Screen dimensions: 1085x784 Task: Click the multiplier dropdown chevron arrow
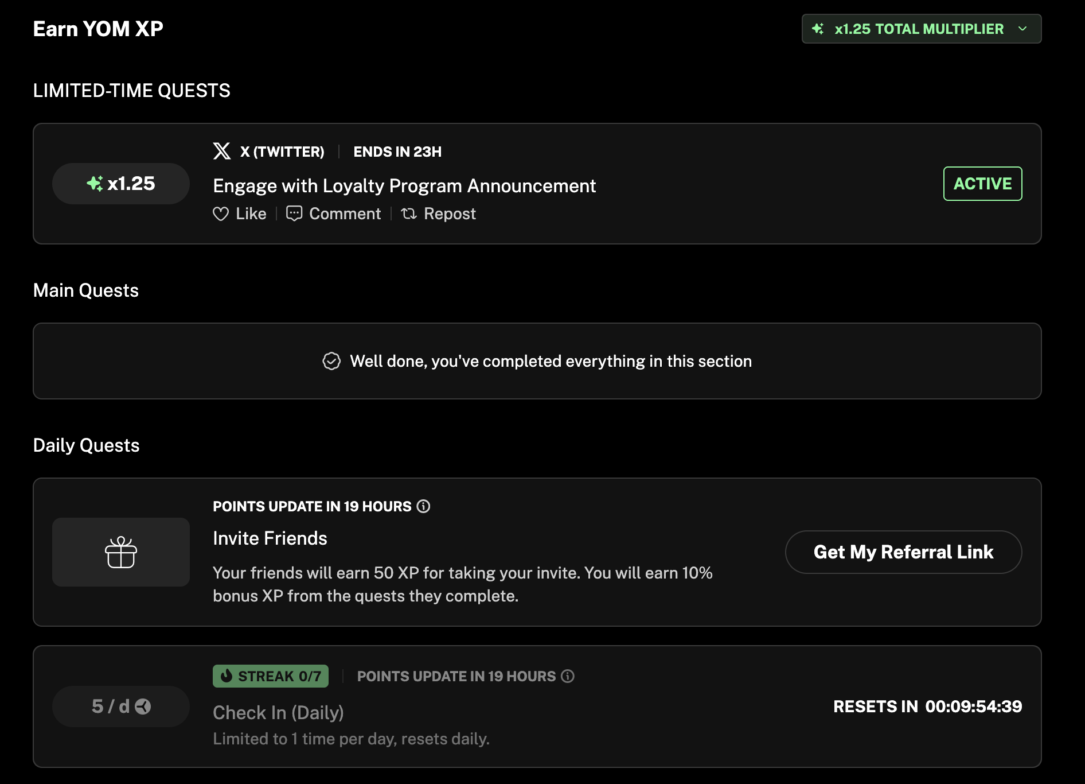pos(1022,29)
